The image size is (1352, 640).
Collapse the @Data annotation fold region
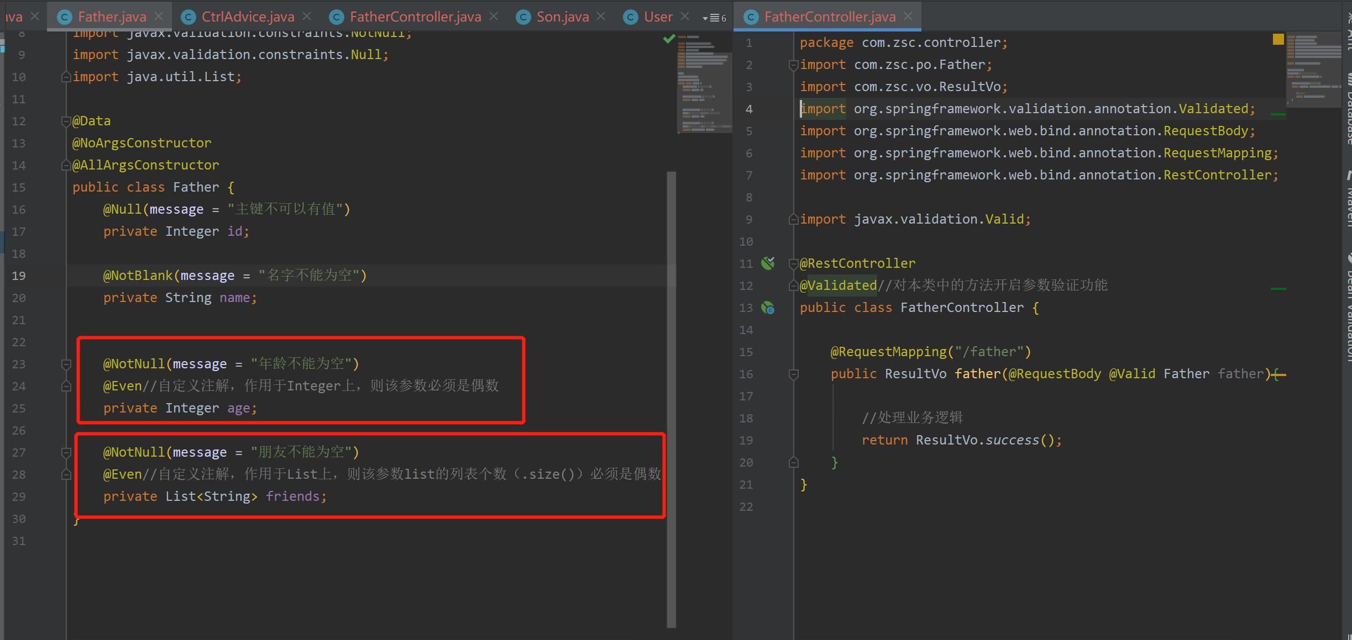[66, 121]
